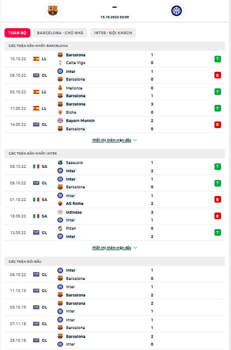Open the AS Roma team link

click(75, 203)
